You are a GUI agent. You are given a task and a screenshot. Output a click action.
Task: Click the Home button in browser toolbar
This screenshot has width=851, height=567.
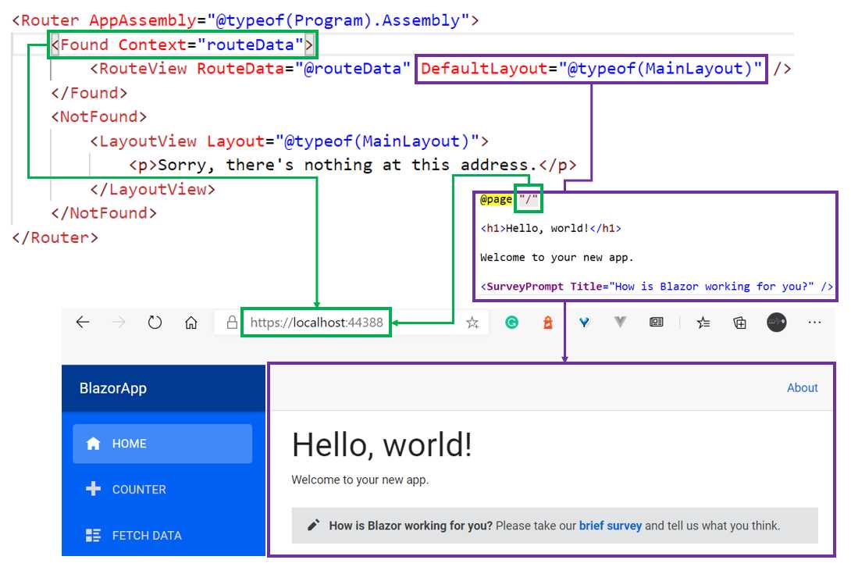(x=191, y=322)
